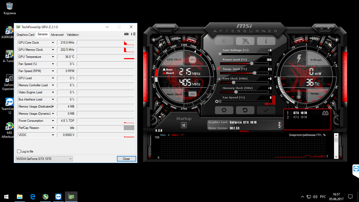Open the Windows Start menu

[x=6, y=197]
